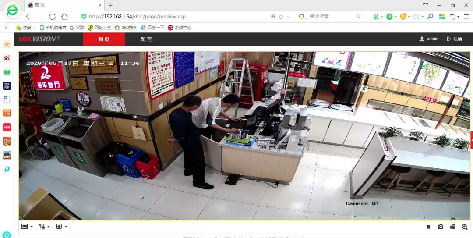
Task: Click the 360 browser logo icon
Action: pyautogui.click(x=12, y=11)
